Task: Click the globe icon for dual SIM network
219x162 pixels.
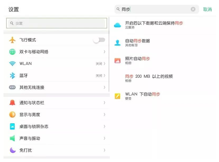Action: point(13,52)
